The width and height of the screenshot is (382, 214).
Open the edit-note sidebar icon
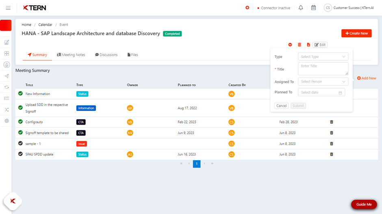tap(7, 42)
